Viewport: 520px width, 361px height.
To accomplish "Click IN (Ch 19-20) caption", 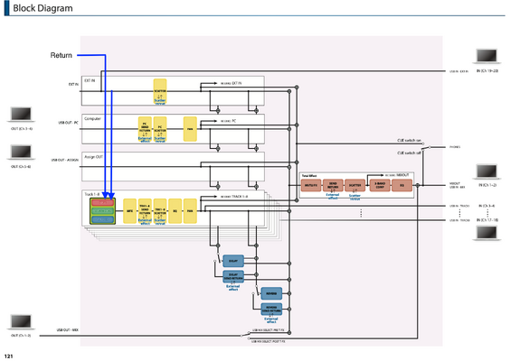I will click(487, 70).
